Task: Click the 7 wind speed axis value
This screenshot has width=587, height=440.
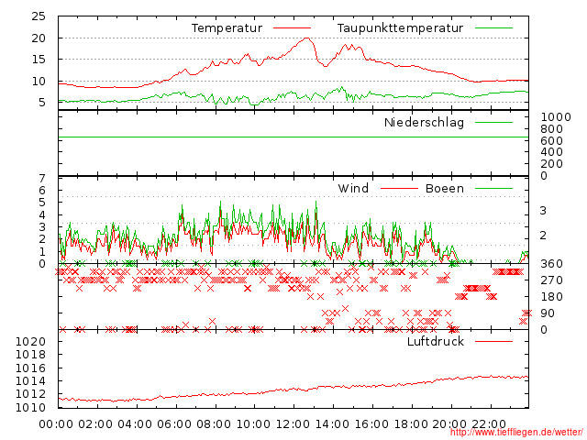Action: tap(42, 179)
